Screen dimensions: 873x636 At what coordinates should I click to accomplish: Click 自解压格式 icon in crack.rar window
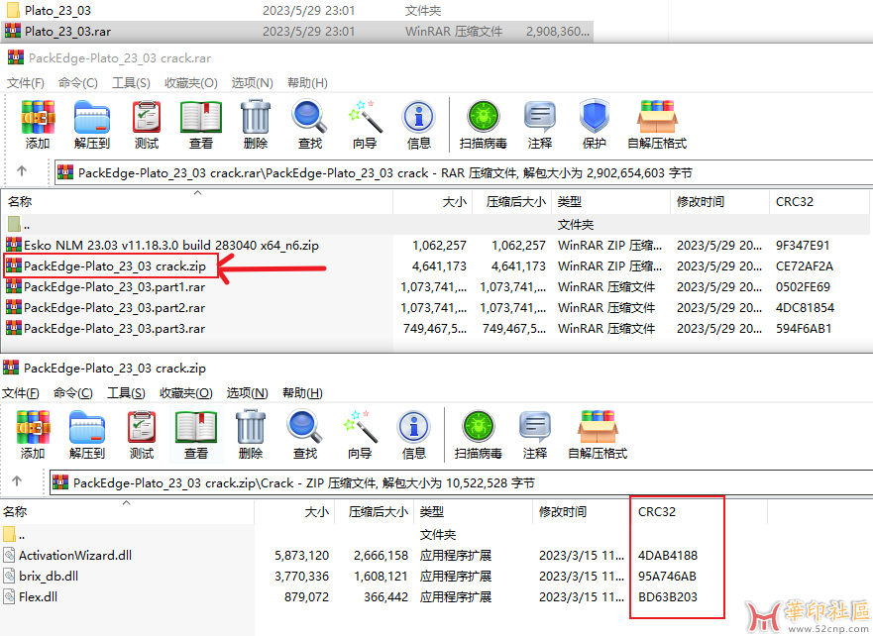pos(657,118)
